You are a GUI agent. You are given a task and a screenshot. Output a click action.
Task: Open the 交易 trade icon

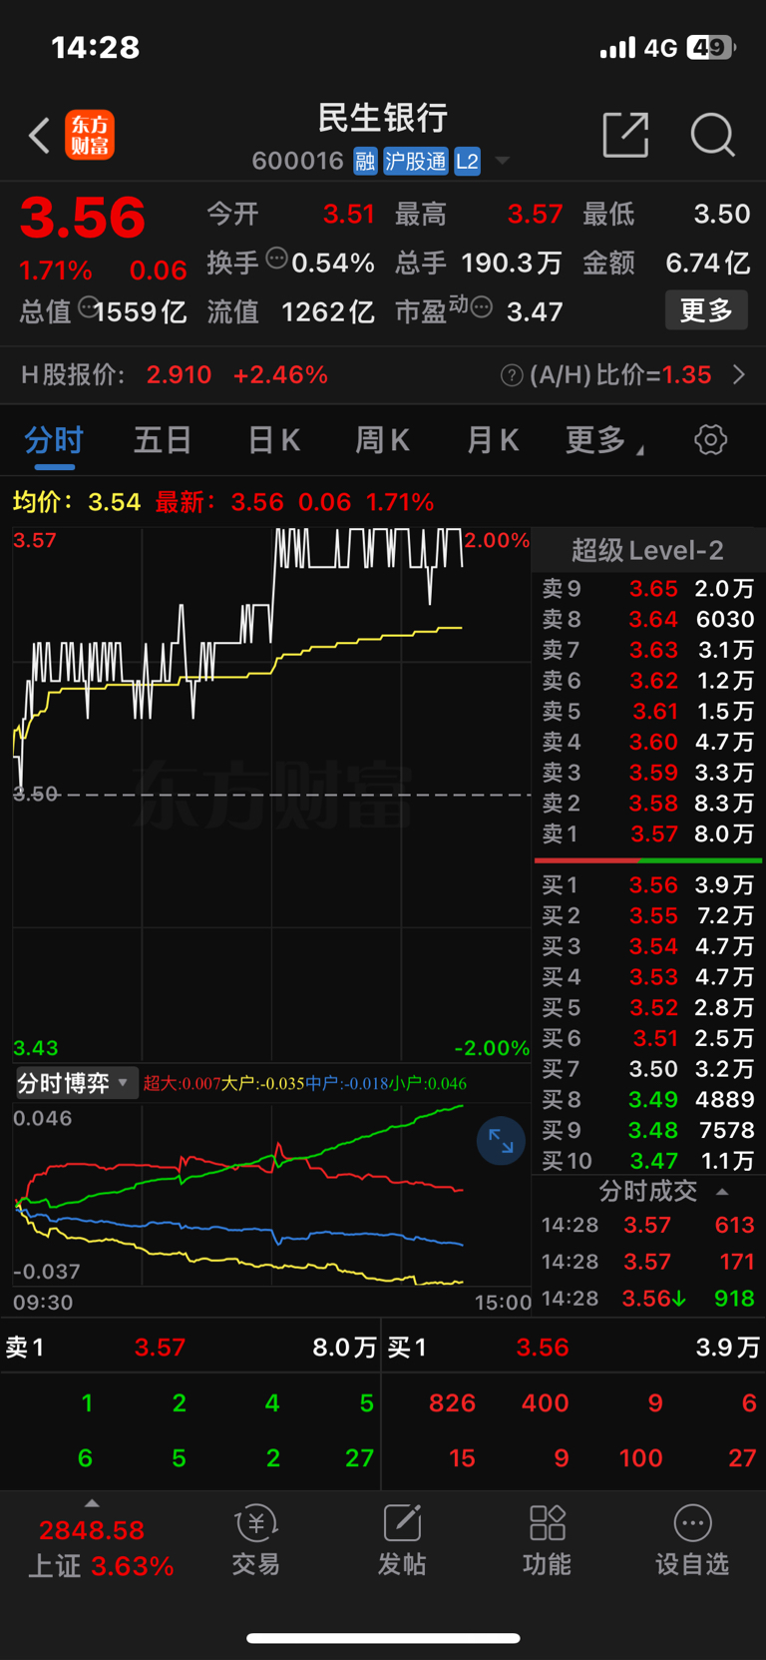(256, 1541)
